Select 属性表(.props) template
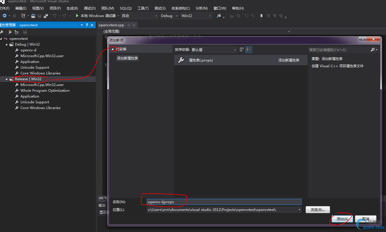 tap(241, 60)
